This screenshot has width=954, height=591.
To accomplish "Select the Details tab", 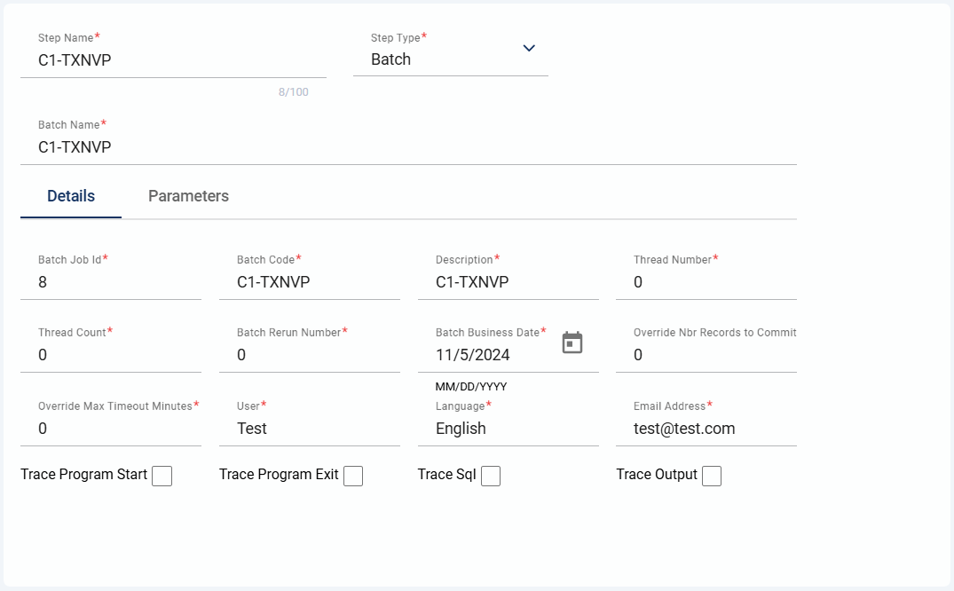I will click(71, 196).
